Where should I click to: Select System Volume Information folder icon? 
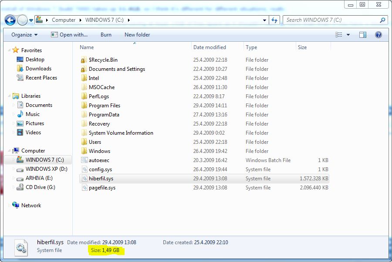click(84, 133)
